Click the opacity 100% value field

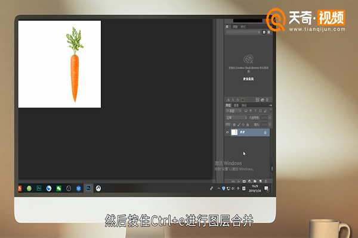[264, 118]
